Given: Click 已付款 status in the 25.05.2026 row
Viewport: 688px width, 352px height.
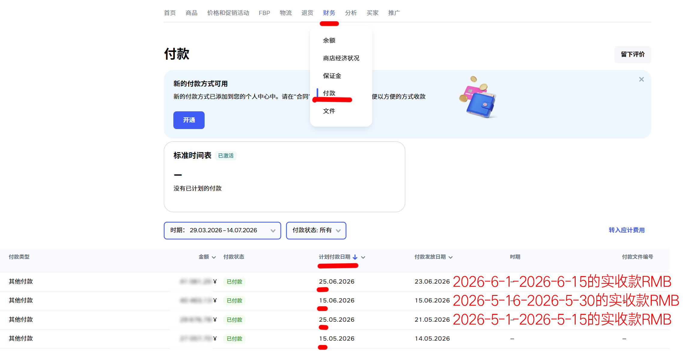Looking at the screenshot, I should click(234, 320).
